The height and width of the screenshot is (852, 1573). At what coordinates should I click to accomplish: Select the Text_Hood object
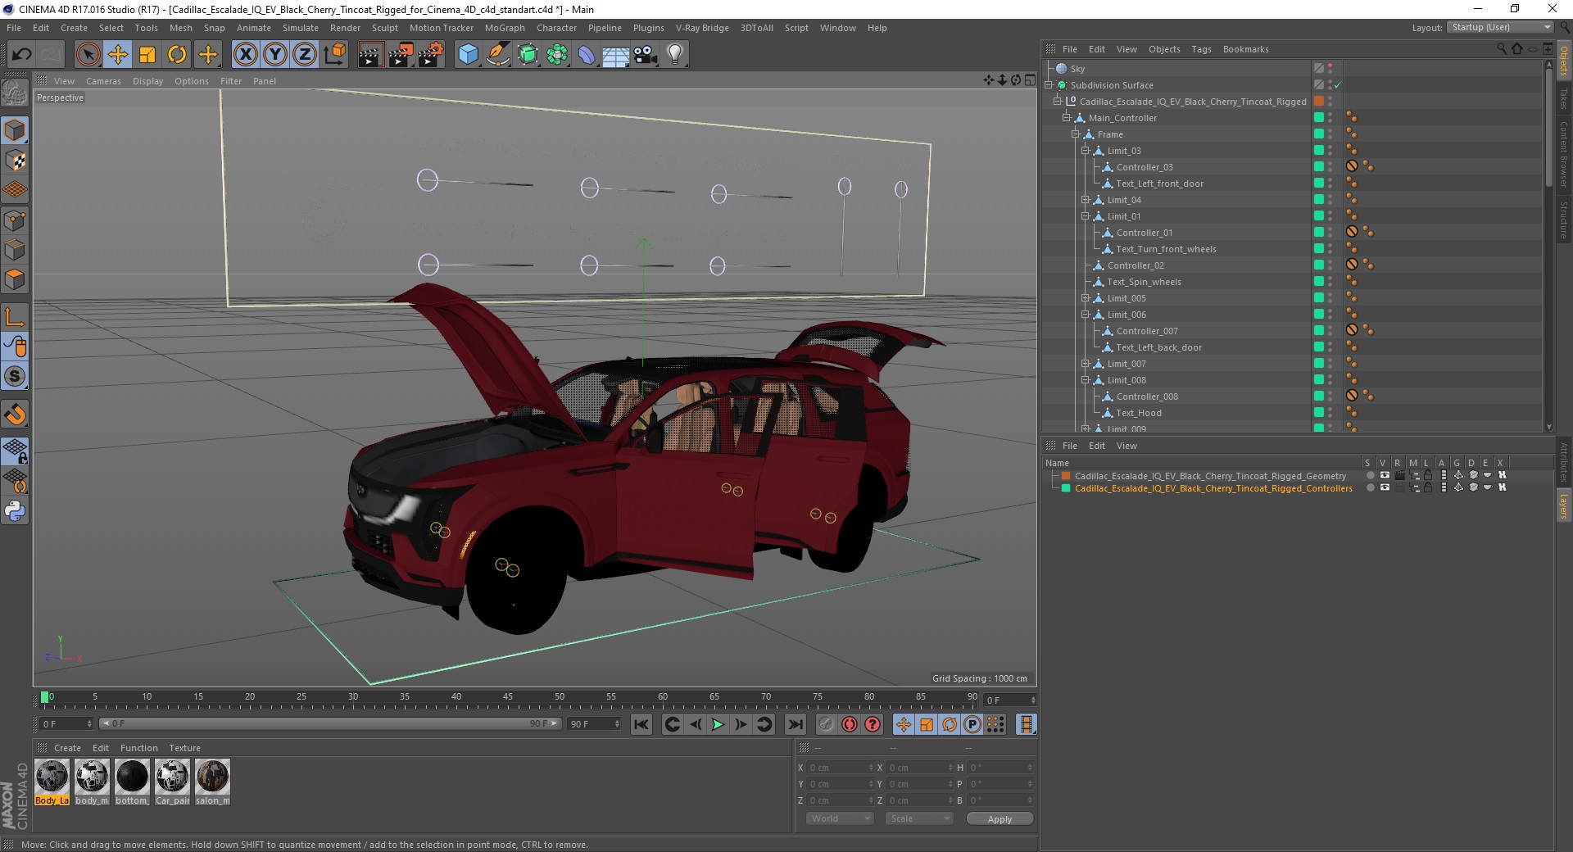pyautogui.click(x=1139, y=413)
